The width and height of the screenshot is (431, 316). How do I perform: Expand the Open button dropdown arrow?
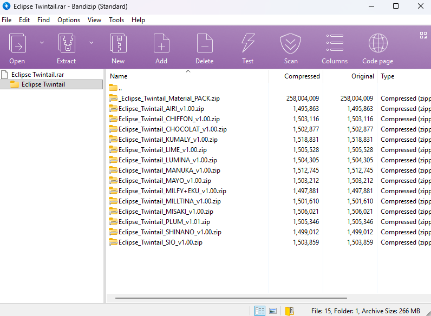pos(42,43)
